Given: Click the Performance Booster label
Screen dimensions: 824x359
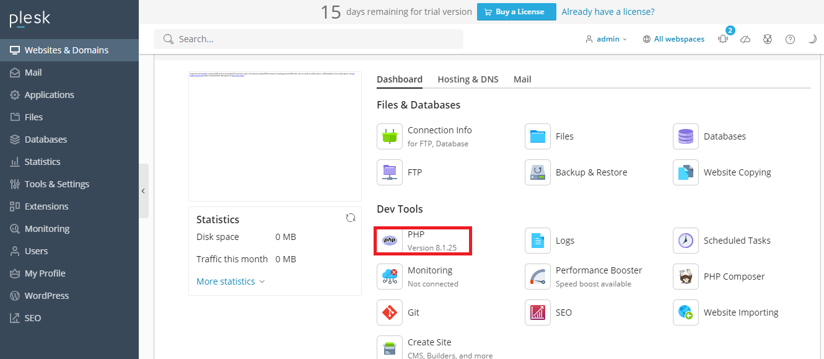Looking at the screenshot, I should point(599,270).
